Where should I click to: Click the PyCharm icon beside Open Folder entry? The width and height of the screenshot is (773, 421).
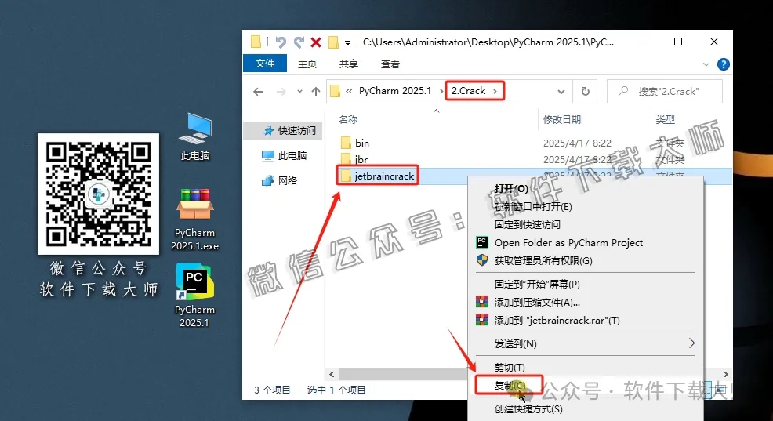[481, 242]
